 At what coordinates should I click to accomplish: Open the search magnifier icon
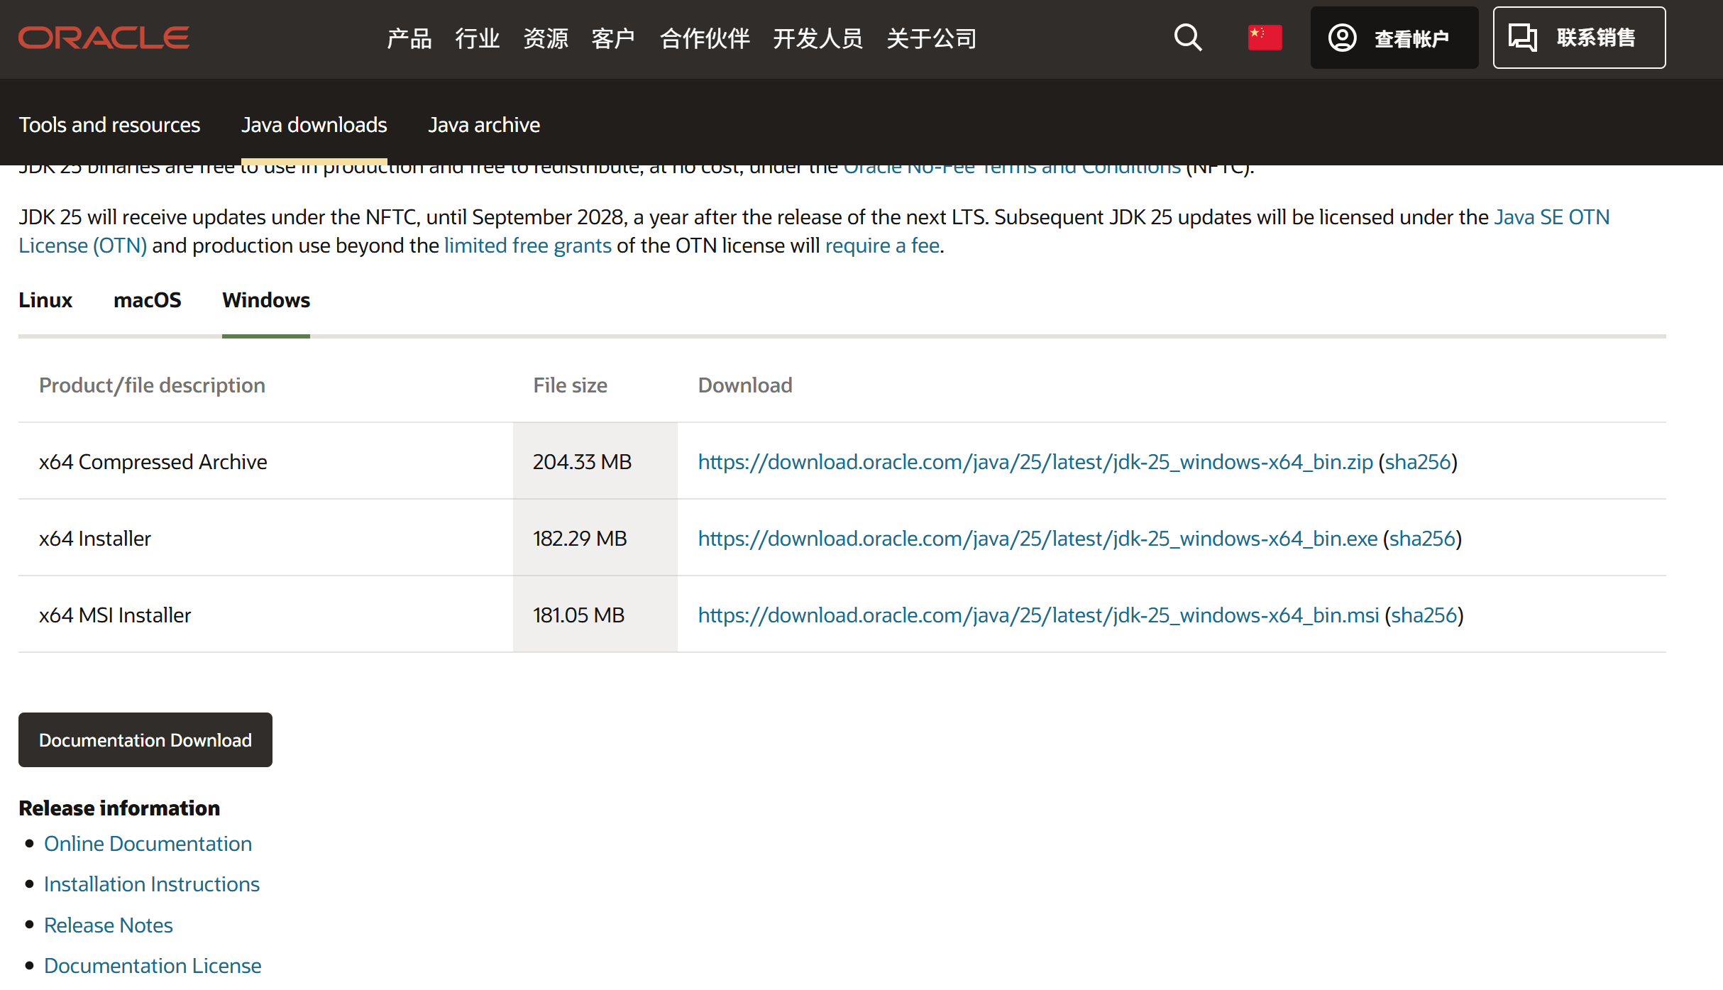[x=1187, y=38]
